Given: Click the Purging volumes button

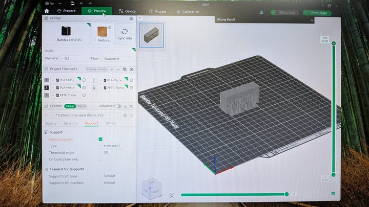Looking at the screenshot, I should pyautogui.click(x=97, y=69).
